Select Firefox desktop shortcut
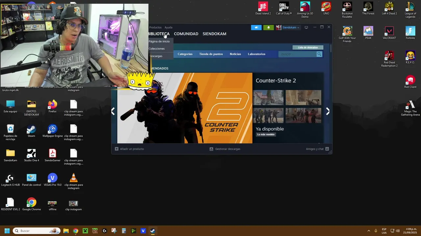Viewport: 421px width, 236px height. 52,106
